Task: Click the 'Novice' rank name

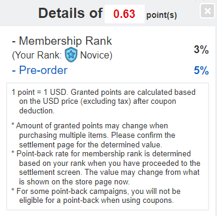Action: click(x=96, y=55)
